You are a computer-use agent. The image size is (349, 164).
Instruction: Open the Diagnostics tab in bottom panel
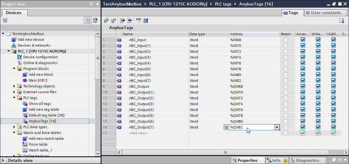tap(307, 160)
